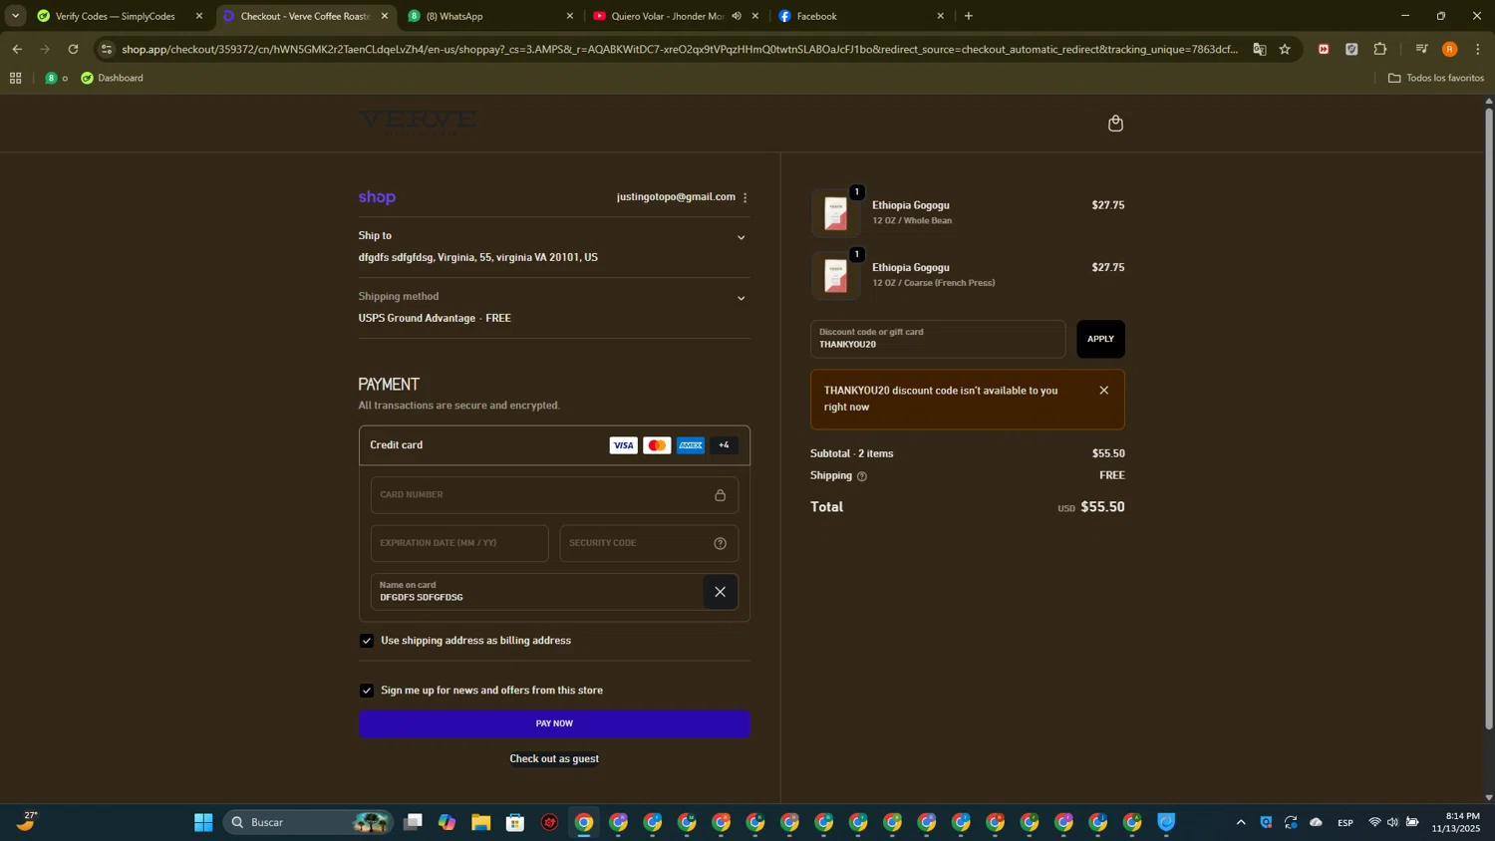Click the Coarse French Press Ethiopia Gogogu thumbnail
This screenshot has height=841, width=1495.
835,275
